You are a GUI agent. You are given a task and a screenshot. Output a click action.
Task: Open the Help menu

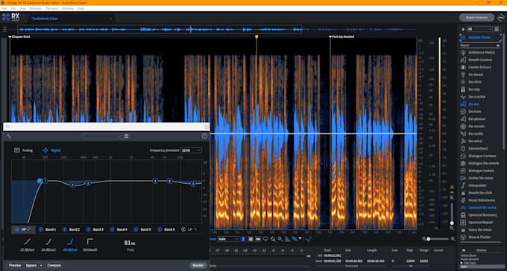pyautogui.click(x=81, y=8)
